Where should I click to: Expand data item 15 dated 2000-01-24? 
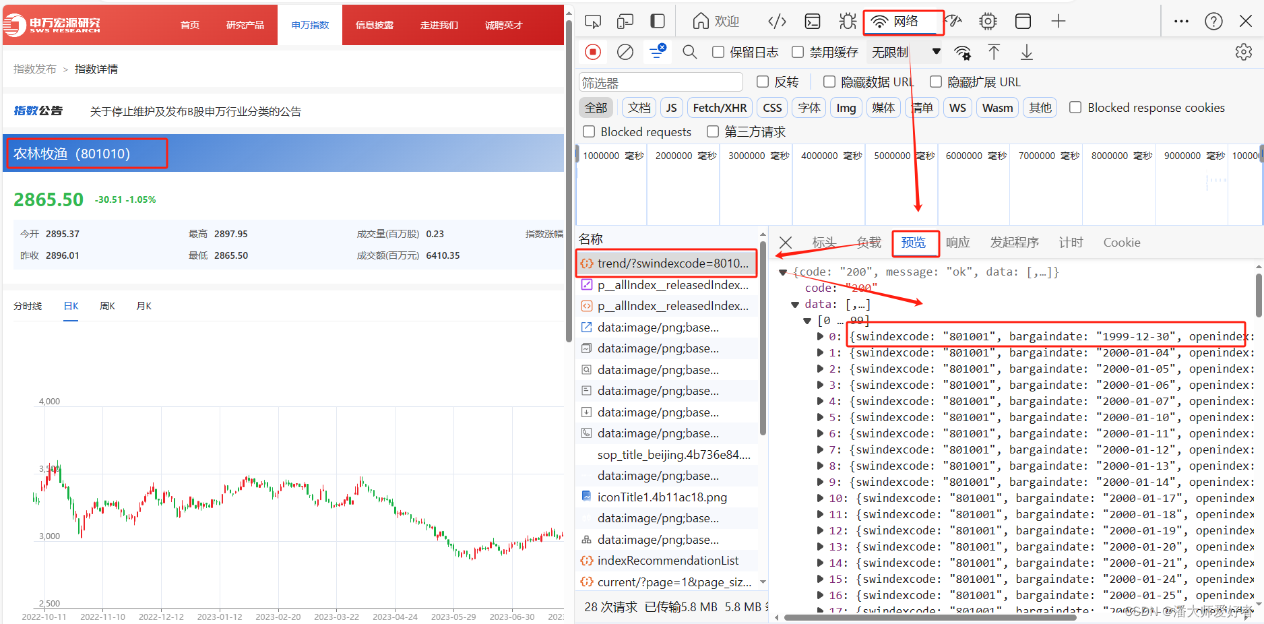tap(820, 579)
